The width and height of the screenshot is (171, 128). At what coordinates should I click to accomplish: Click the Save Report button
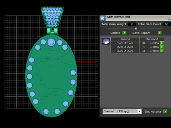(145, 33)
